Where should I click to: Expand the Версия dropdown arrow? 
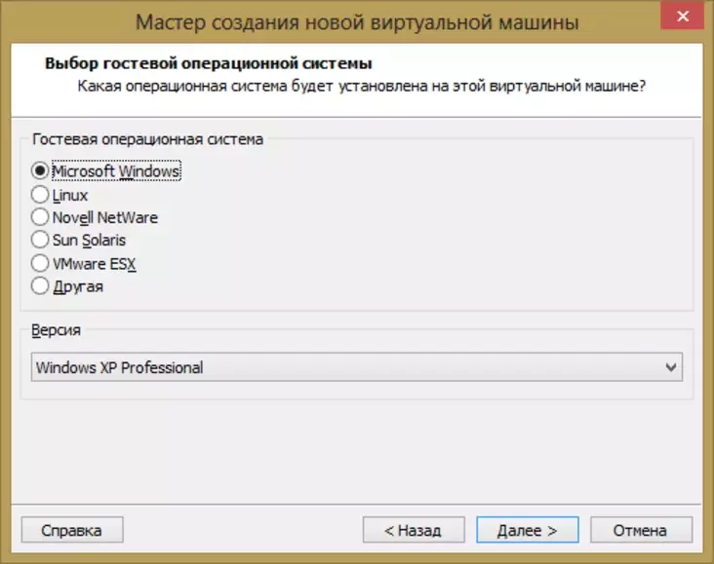pyautogui.click(x=670, y=367)
